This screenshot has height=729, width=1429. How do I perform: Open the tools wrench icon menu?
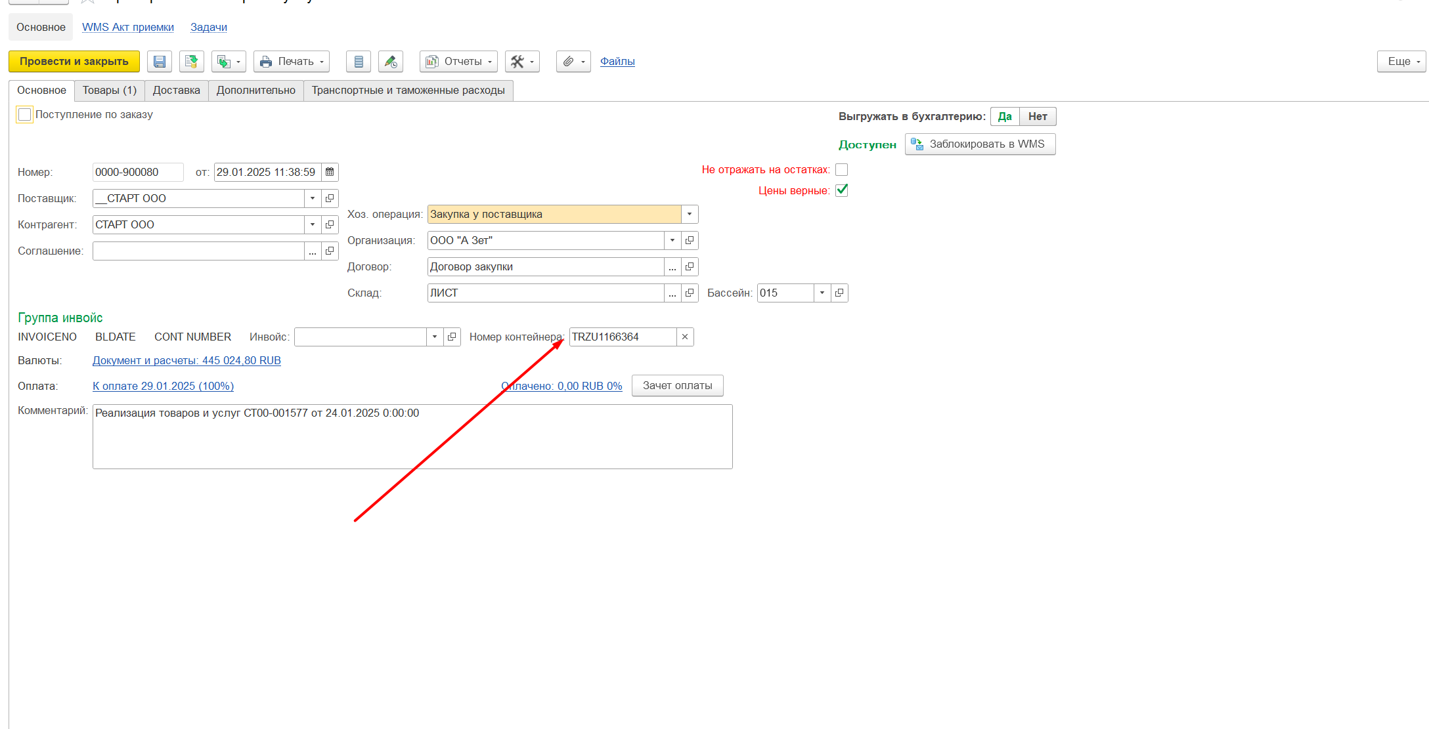[522, 62]
